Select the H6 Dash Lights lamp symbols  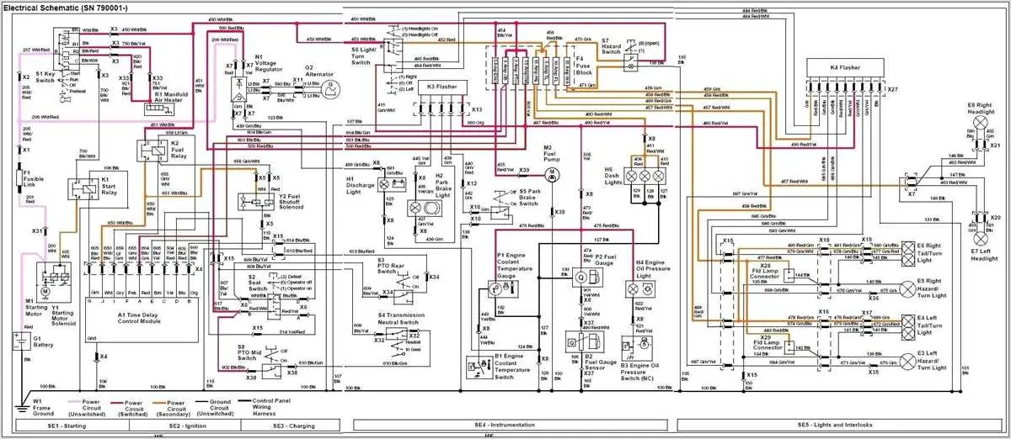[645, 177]
